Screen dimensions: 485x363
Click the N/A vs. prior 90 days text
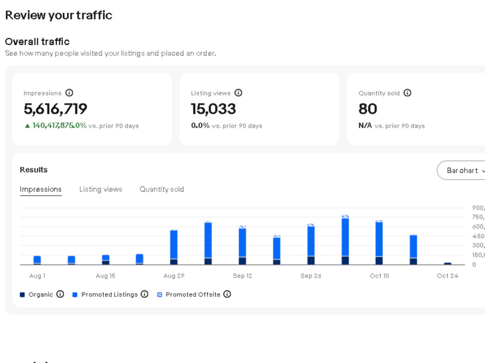click(x=391, y=126)
